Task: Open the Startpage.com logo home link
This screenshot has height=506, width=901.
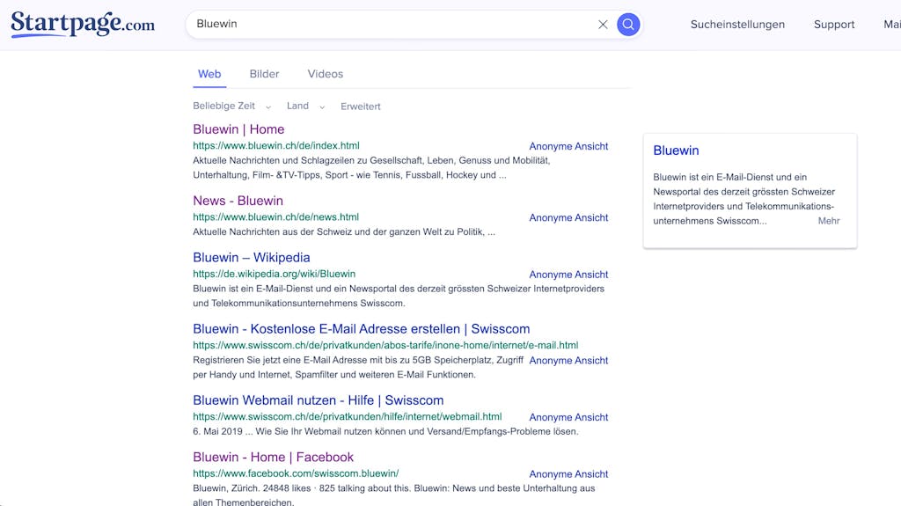Action: (x=83, y=24)
